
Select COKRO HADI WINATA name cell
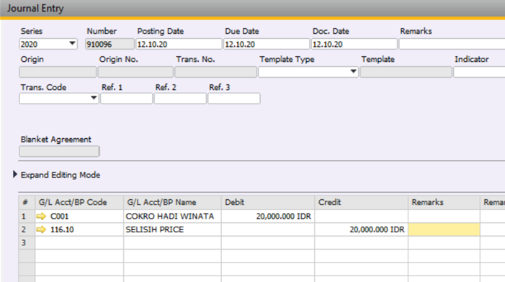[x=172, y=217]
